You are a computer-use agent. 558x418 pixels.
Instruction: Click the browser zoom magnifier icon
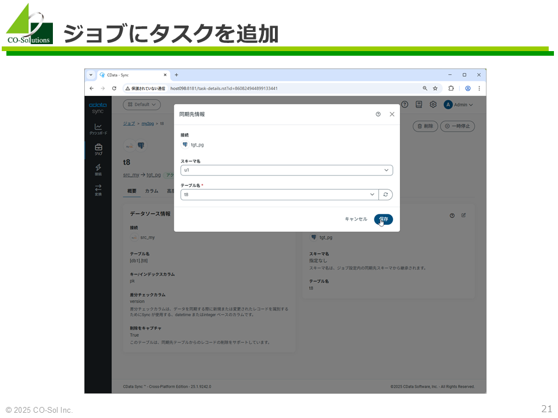click(x=425, y=88)
